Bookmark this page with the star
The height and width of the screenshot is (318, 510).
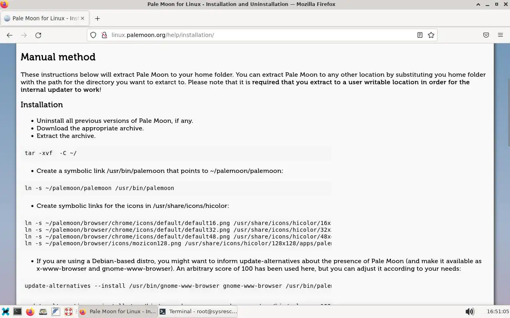point(431,35)
